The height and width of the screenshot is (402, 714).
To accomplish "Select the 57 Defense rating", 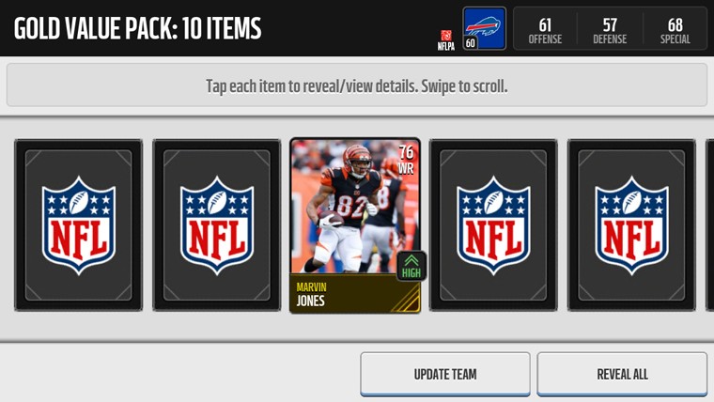I will [610, 31].
